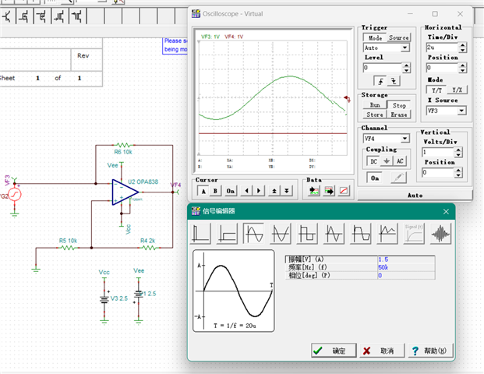Choose the square wave signal icon
This screenshot has height=374, width=484.
tap(307, 233)
